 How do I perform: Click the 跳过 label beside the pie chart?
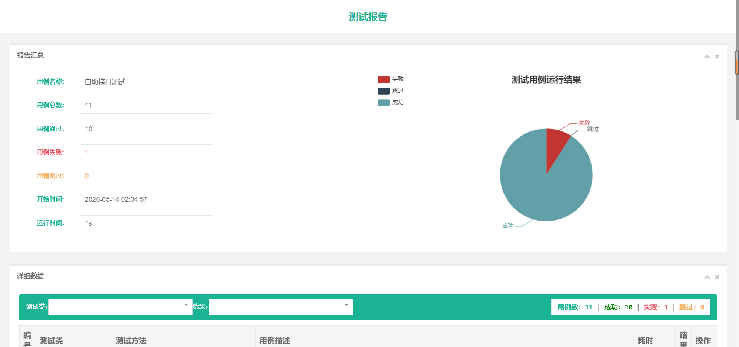click(593, 129)
